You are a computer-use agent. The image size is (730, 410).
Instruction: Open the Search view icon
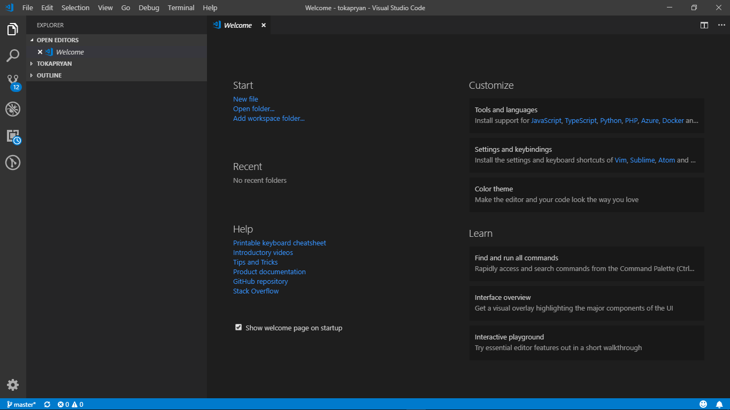click(x=13, y=56)
